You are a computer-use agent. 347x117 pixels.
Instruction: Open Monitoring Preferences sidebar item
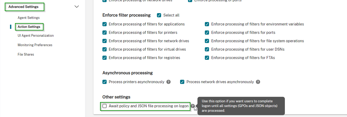(35, 45)
